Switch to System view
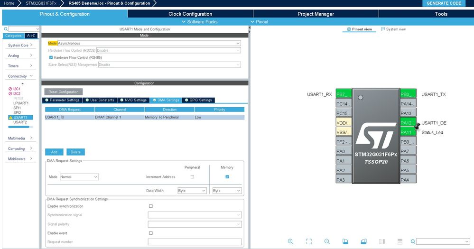Screen dimensions: 474x249 (x=393, y=29)
